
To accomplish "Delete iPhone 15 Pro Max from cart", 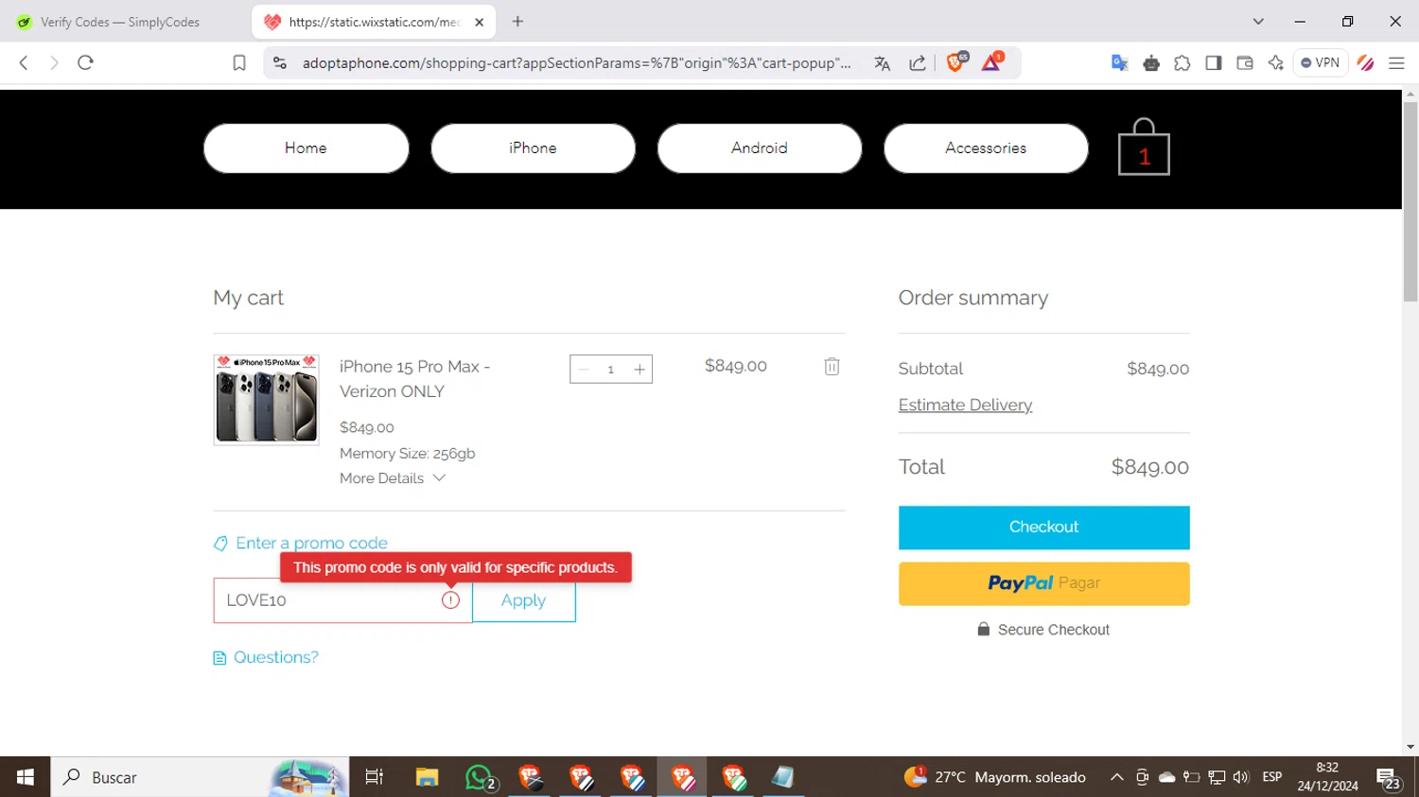I will [832, 366].
